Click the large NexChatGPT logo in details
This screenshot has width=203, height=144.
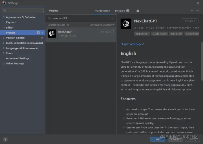(126, 24)
